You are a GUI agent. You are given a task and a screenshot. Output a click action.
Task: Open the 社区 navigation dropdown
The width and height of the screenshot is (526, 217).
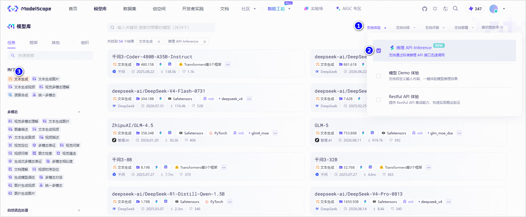pos(249,9)
